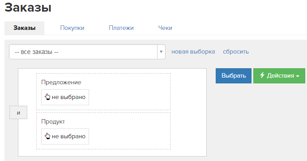The height and width of the screenshot is (161, 307).
Task: Open the dropdown arrow of все заказы
Action: coord(161,52)
